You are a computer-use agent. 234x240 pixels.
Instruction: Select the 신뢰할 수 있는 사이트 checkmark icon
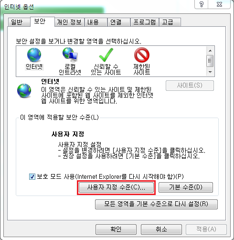pyautogui.click(x=106, y=55)
